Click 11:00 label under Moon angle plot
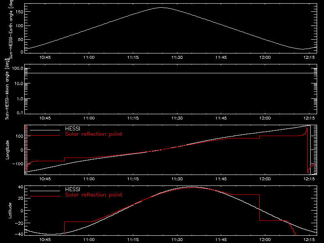Viewport: 324px width, 243px height. coord(89,118)
